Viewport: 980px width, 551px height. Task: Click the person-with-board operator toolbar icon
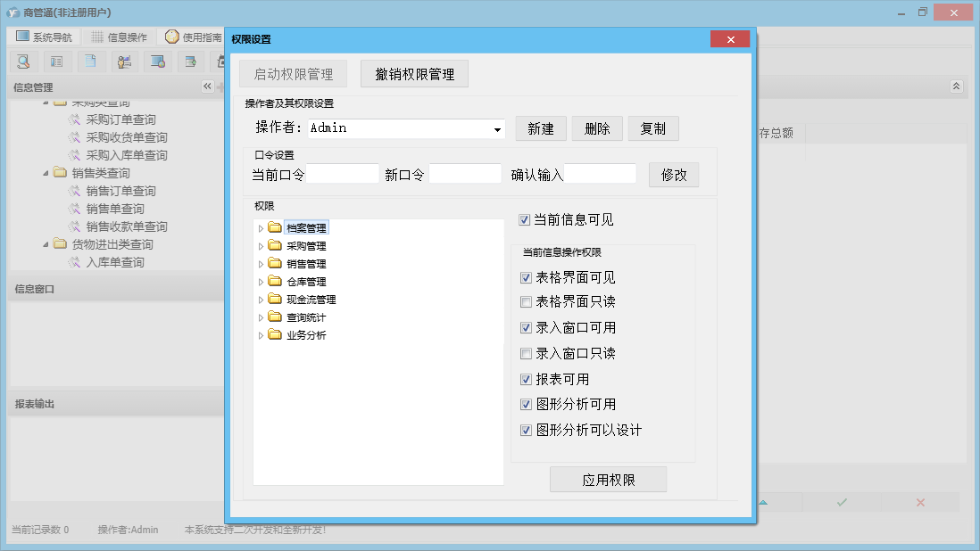click(x=124, y=62)
